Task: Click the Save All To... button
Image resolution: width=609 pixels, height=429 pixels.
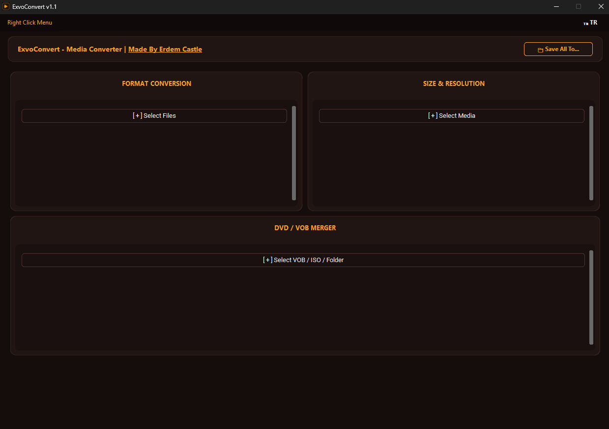Action: click(x=558, y=49)
